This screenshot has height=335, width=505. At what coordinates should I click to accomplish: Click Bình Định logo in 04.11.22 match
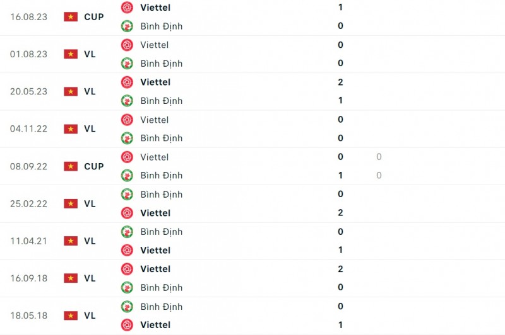127,138
